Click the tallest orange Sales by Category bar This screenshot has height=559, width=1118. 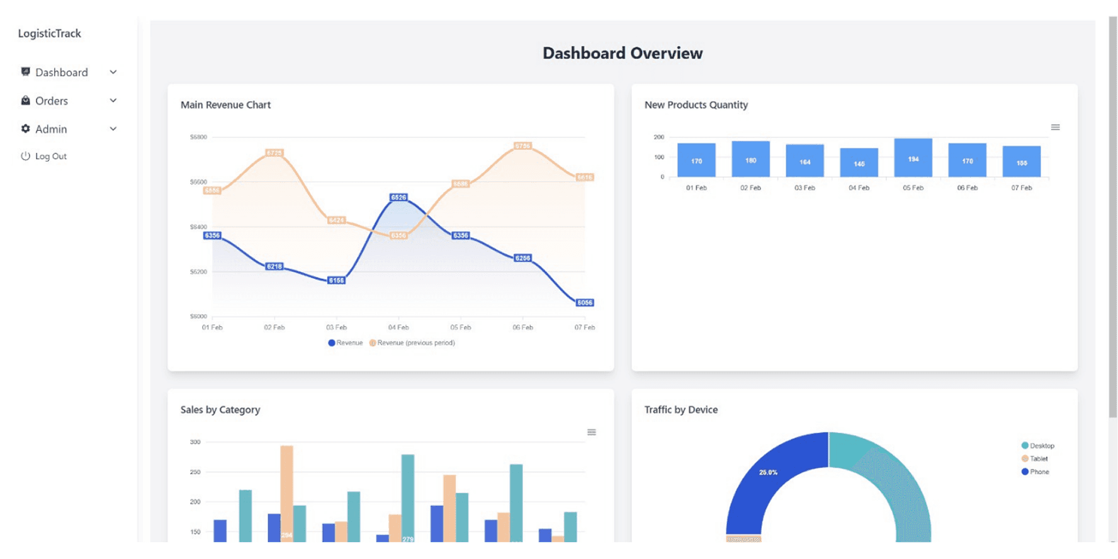tap(286, 494)
